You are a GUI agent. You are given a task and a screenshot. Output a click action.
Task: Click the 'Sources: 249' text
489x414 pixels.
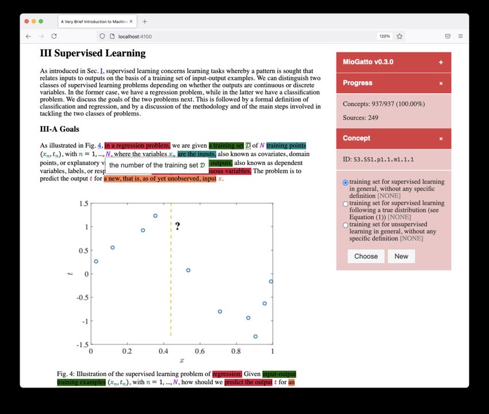(x=360, y=118)
